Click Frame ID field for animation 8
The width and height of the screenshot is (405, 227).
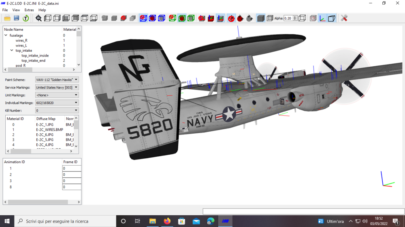(x=72, y=187)
